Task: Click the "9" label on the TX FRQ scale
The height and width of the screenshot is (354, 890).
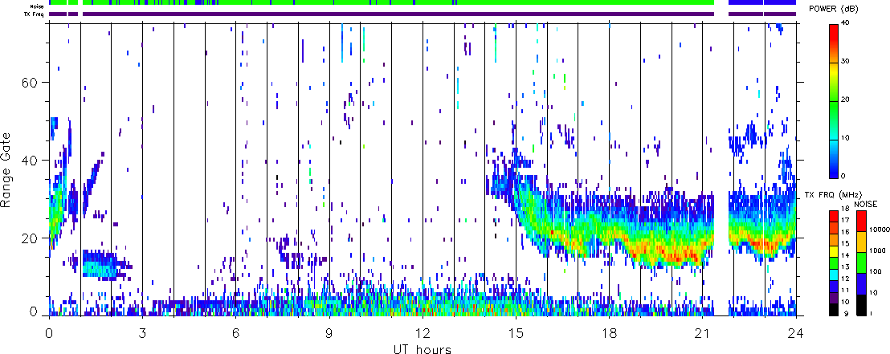Action: [847, 313]
